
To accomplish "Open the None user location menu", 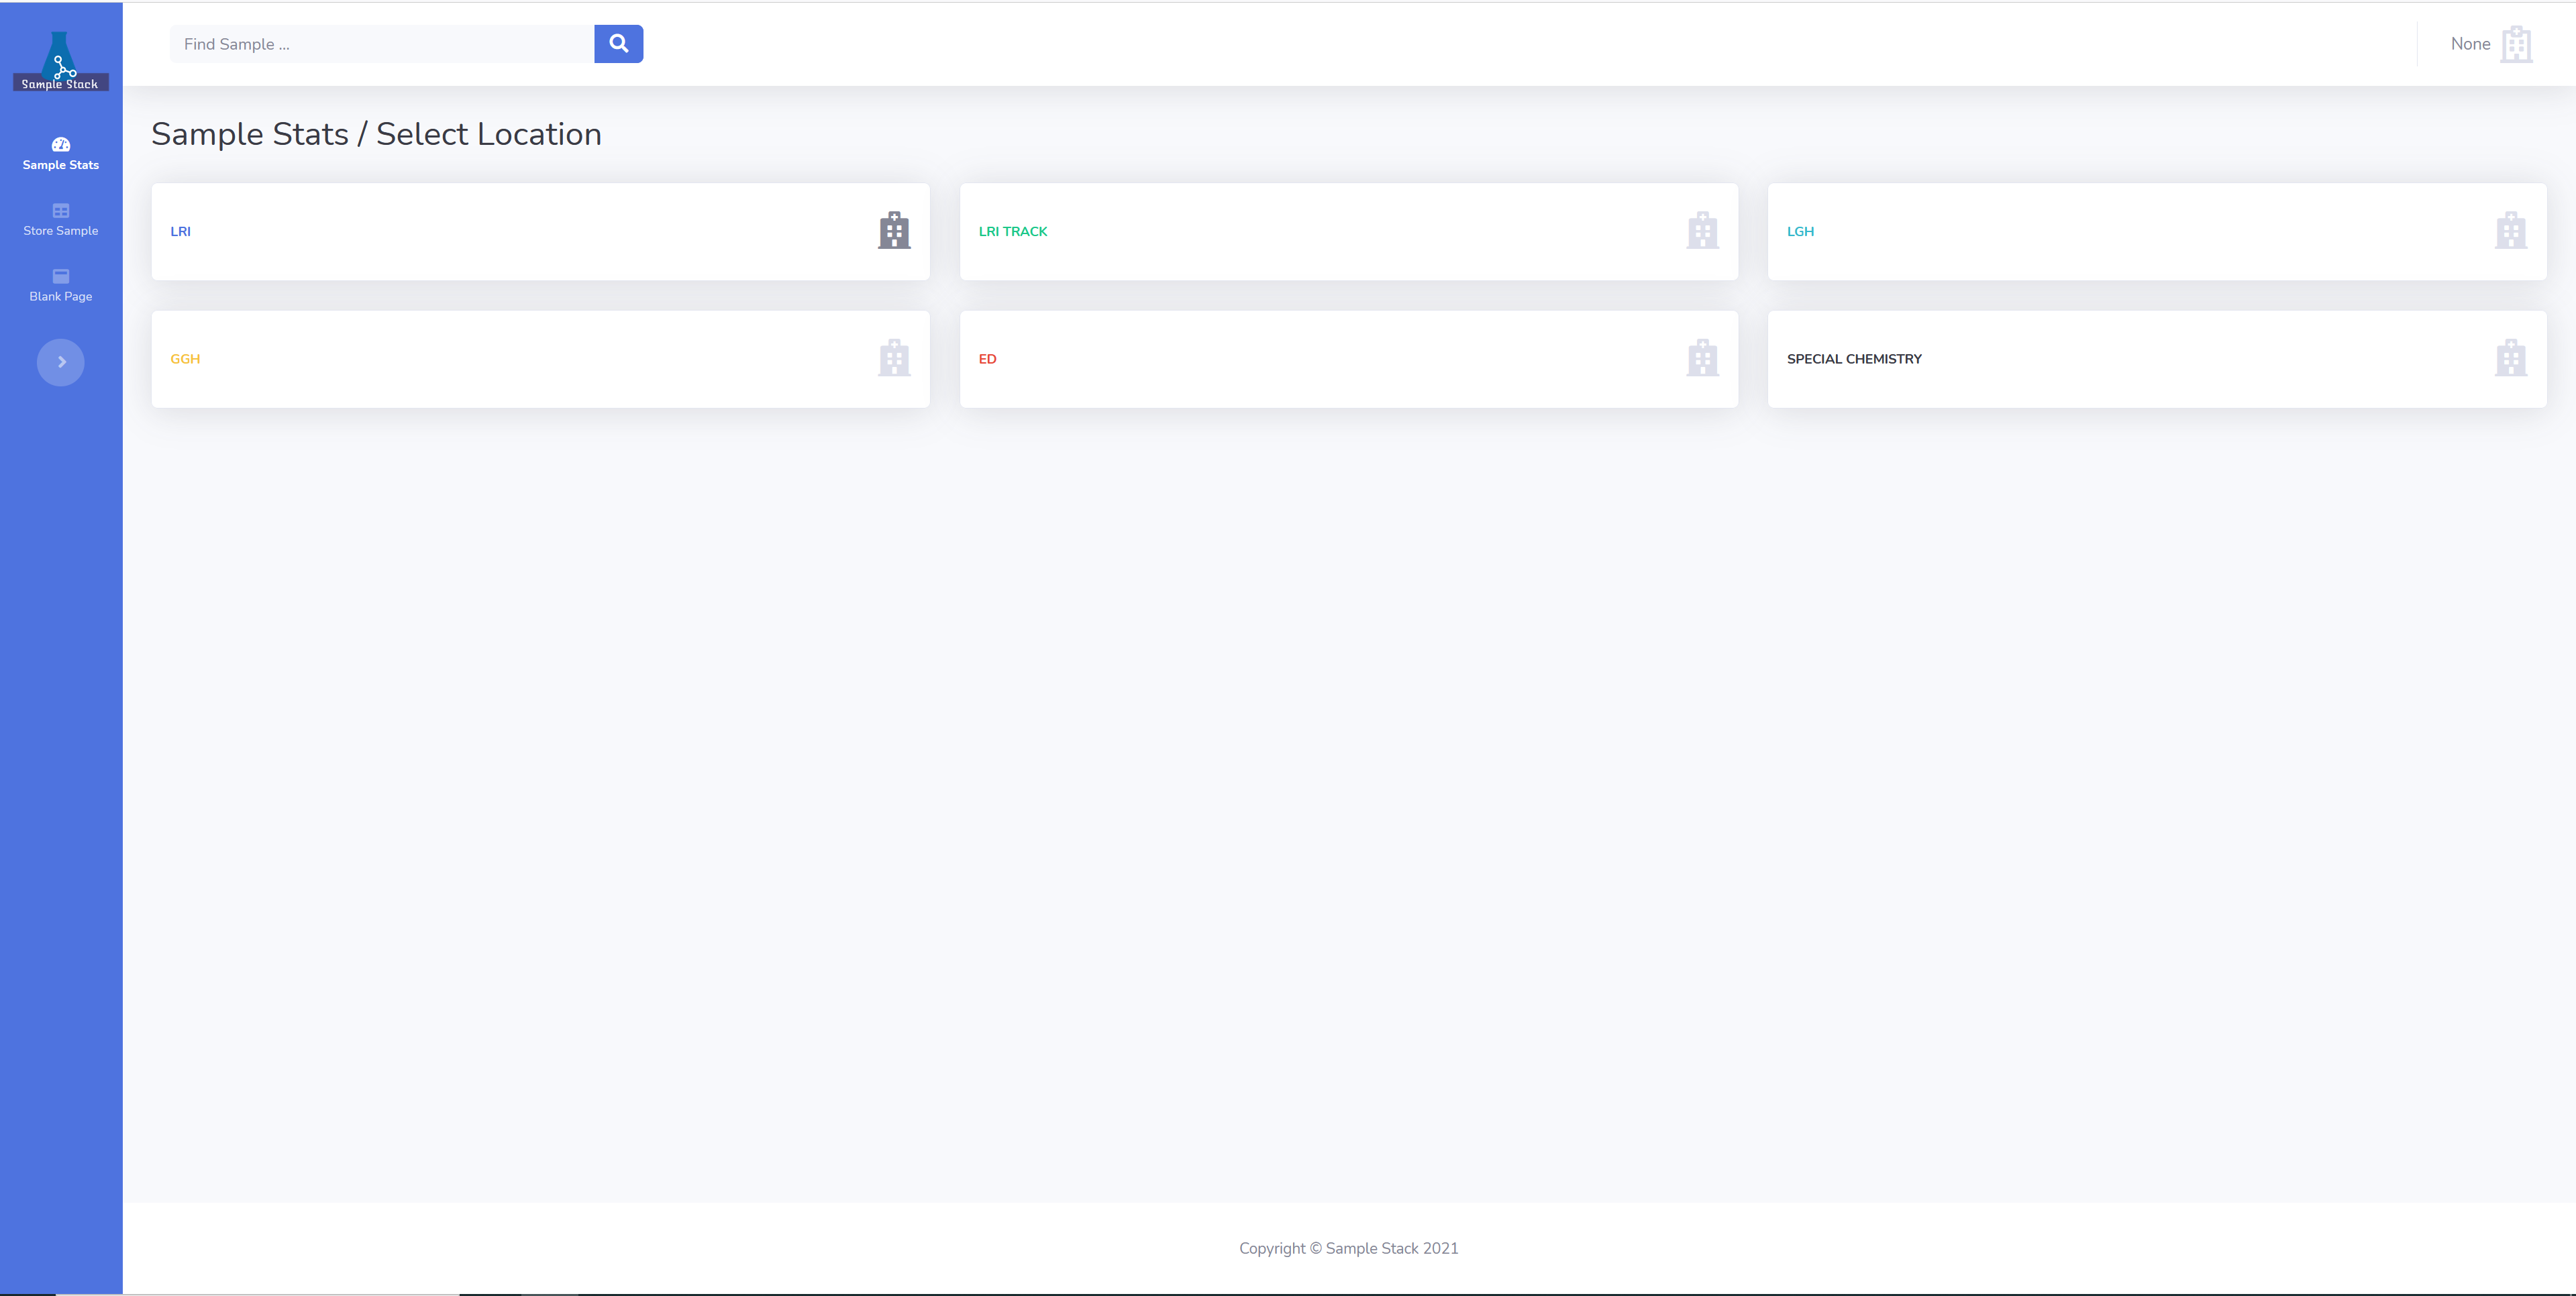I will click(x=2470, y=44).
